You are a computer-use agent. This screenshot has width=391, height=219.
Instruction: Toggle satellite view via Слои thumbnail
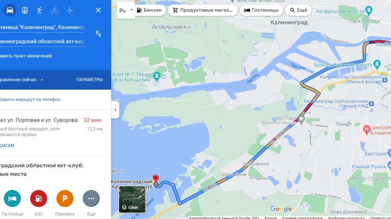132,199
